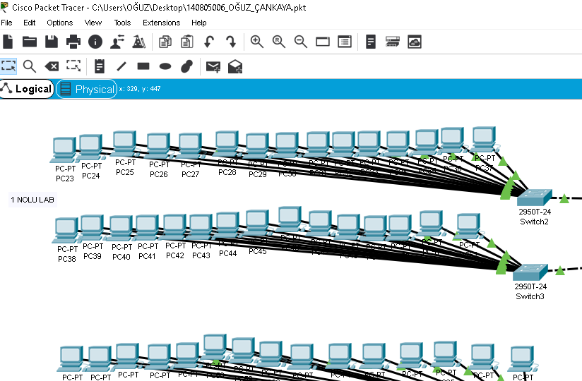Click the Save file icon
Image resolution: width=582 pixels, height=381 pixels.
click(x=52, y=42)
